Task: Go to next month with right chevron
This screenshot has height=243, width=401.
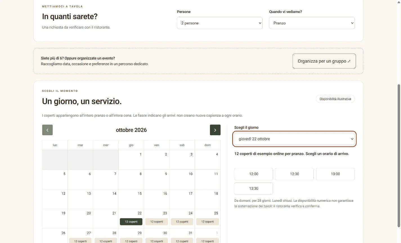Action: [215, 130]
